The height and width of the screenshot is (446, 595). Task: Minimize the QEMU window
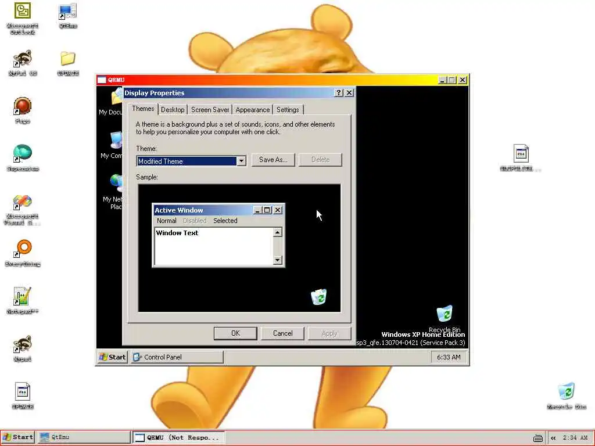click(x=442, y=80)
